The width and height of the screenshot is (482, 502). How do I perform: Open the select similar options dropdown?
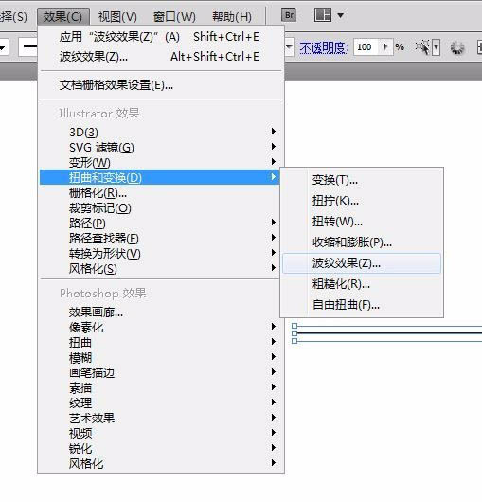click(436, 47)
